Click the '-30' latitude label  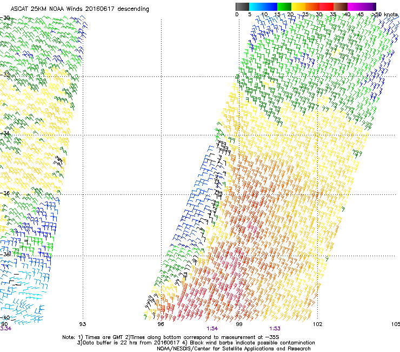click(5, 18)
